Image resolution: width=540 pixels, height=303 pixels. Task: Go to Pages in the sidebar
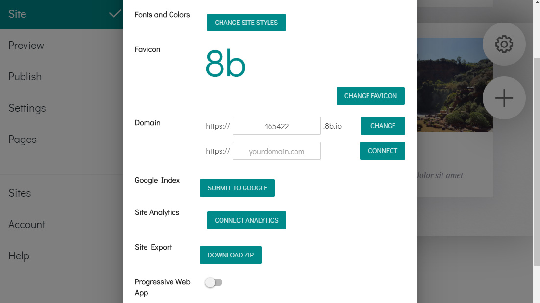pos(23,140)
